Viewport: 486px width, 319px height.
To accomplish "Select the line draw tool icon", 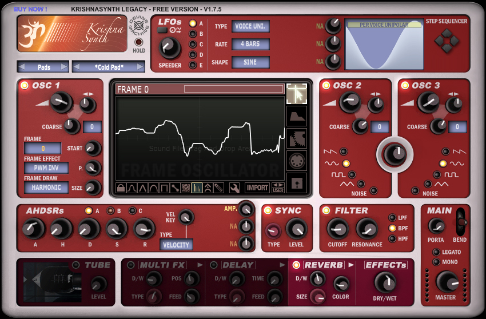I will (175, 188).
